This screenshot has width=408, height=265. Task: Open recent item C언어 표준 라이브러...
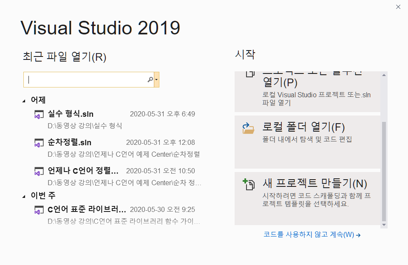pos(87,209)
